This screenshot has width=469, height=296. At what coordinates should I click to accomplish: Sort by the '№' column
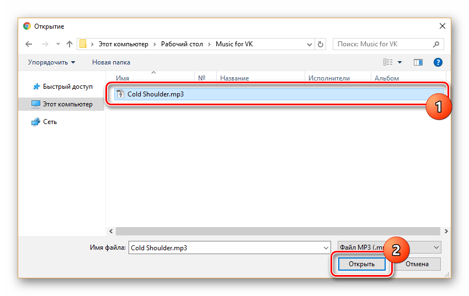202,78
